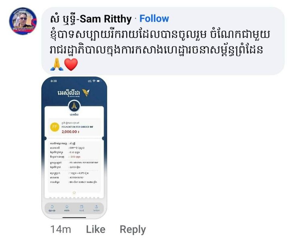Screen dimensions: 288x241
Task: Open the Sam Ritthy profile name link
Action: (91, 19)
